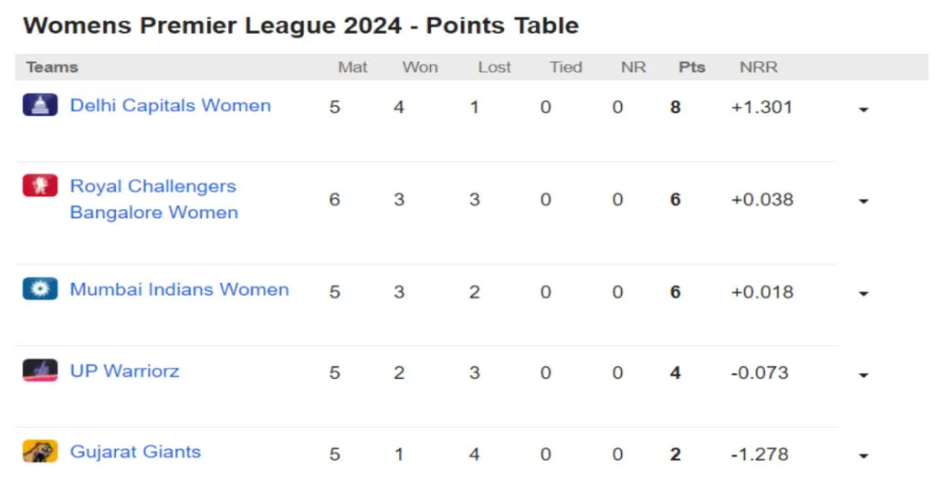Expand the Delhi Capitals Women row details
This screenshot has height=491, width=935.
pos(864,110)
